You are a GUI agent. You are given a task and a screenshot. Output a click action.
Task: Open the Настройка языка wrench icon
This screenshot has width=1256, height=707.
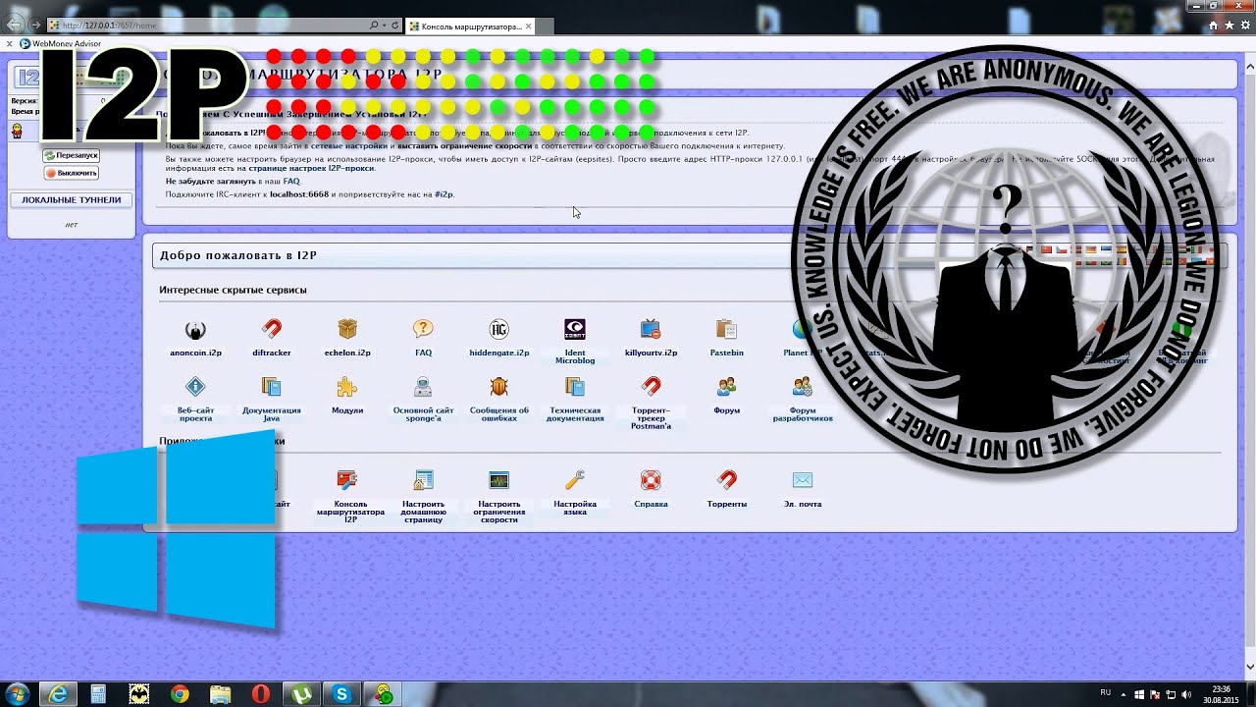tap(575, 480)
